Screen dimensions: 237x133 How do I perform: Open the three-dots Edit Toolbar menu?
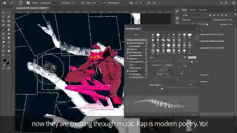(x=9, y=55)
